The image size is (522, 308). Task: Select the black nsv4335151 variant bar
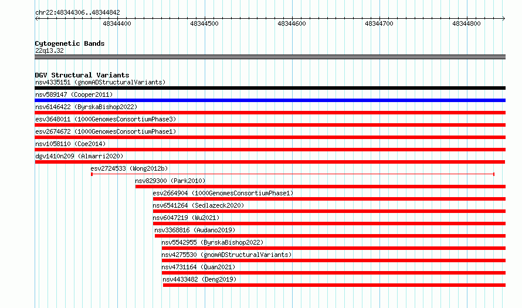(x=270, y=88)
